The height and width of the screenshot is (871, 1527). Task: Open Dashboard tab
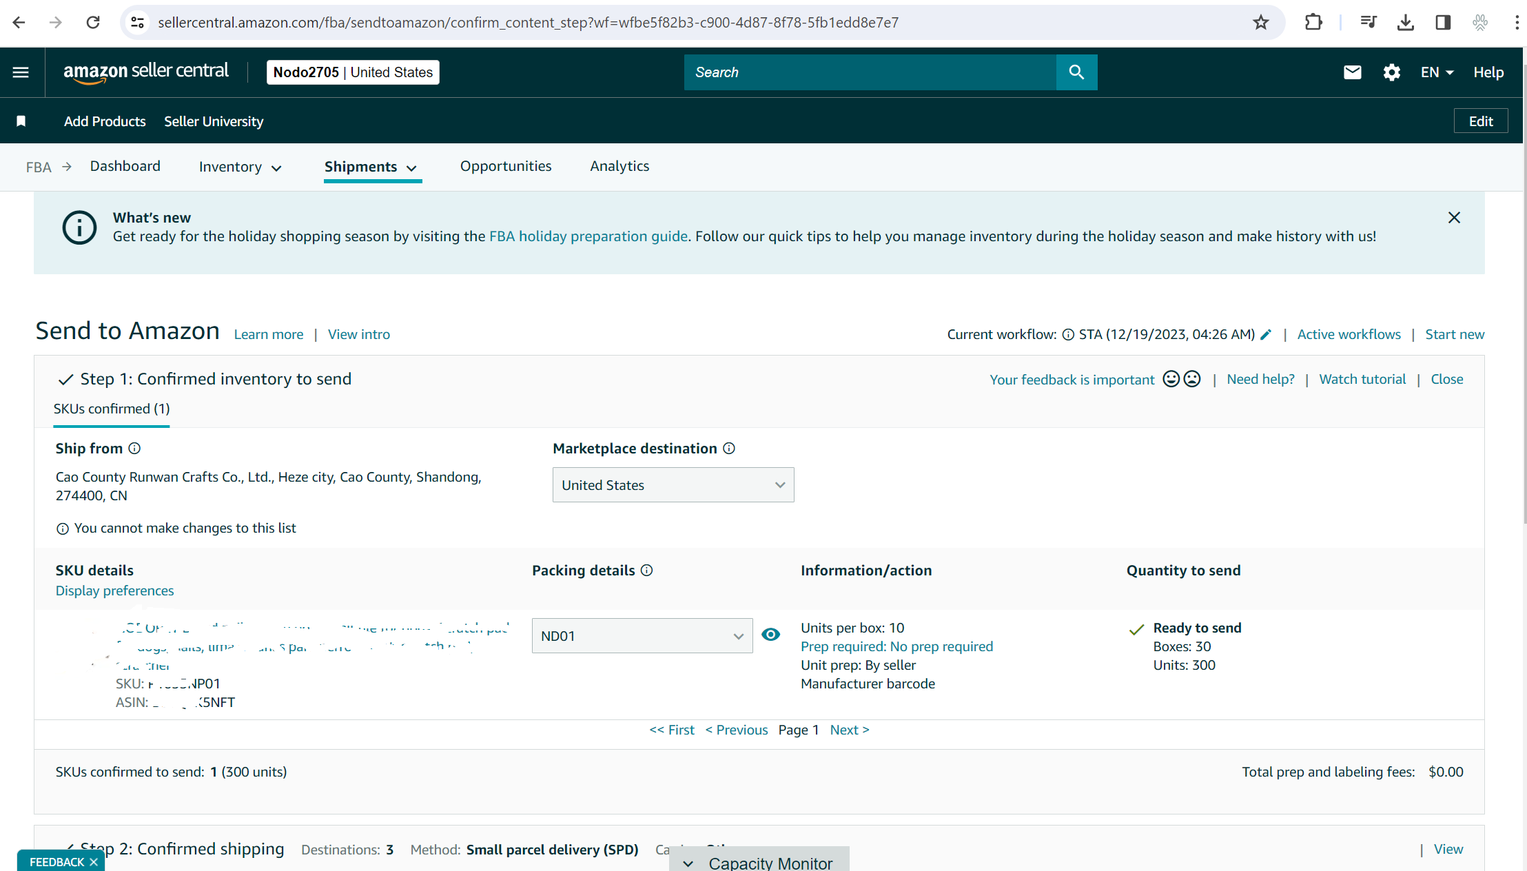(125, 166)
